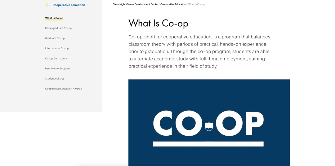Click What Is Co-op breadcrumb item

(196, 4)
